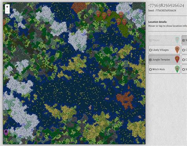The width and height of the screenshot is (187, 146).
Task: Click the topmost jungle temple marker
Action: point(109,13)
